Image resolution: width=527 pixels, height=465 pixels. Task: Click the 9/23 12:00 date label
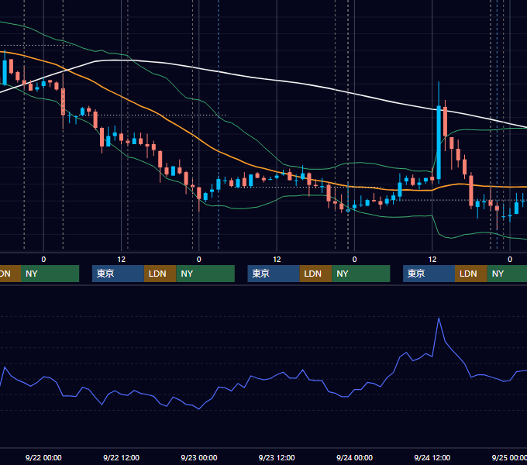(x=277, y=457)
